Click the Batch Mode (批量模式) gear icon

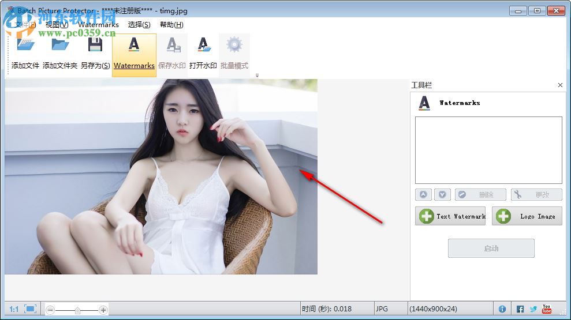click(x=234, y=45)
